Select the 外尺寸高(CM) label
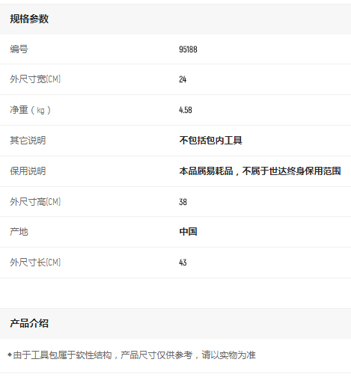The image size is (351, 380). click(x=35, y=201)
